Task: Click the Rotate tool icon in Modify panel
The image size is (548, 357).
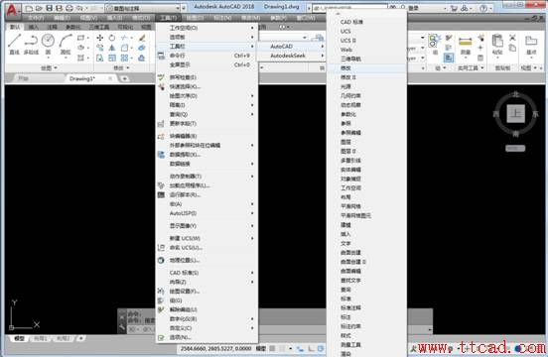Action: tap(112, 38)
